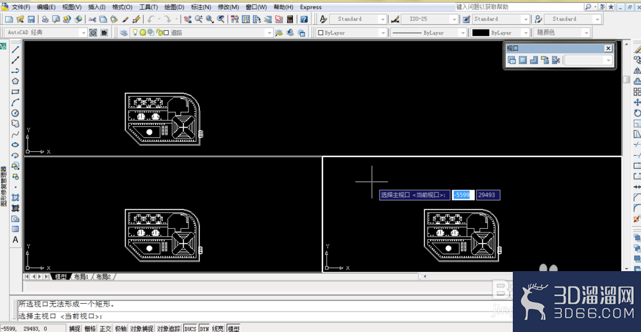Select the Polygon draw tool
Screen dimensions: 641x332
click(15, 81)
